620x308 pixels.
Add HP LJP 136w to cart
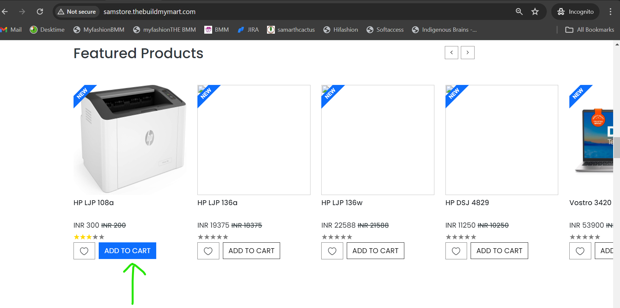click(376, 251)
